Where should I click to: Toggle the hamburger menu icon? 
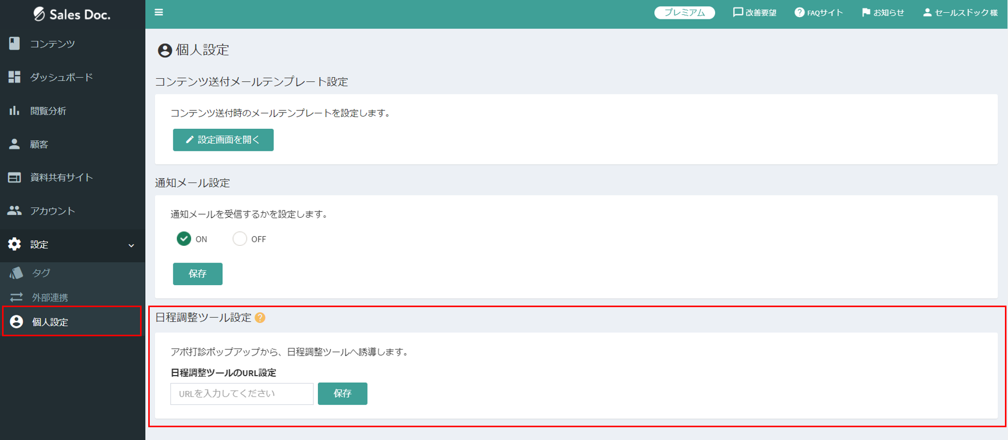tap(159, 12)
